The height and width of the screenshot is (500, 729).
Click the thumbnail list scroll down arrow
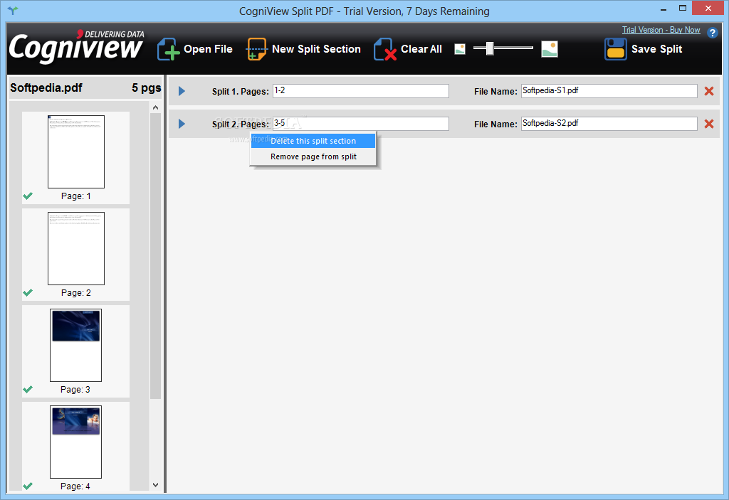pyautogui.click(x=156, y=485)
